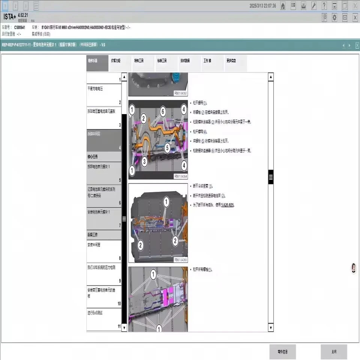The image size is (360, 360).
Task: Click the vehicle information icon at the top
Action: point(293,6)
